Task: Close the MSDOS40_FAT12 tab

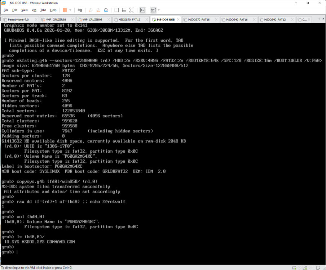Action: (292, 19)
